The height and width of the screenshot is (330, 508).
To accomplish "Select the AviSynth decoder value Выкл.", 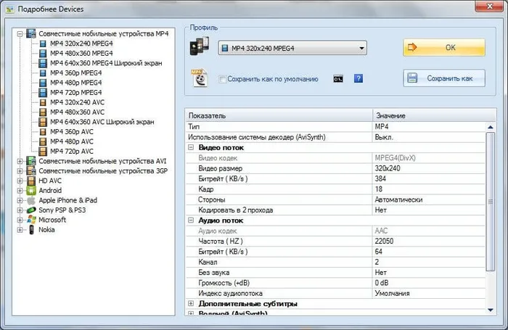I will [x=384, y=137].
